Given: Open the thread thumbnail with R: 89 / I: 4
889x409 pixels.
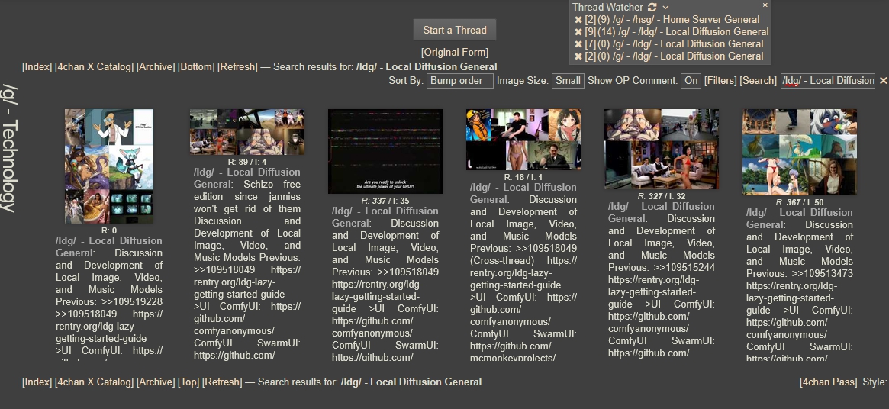Looking at the screenshot, I should pos(247,131).
